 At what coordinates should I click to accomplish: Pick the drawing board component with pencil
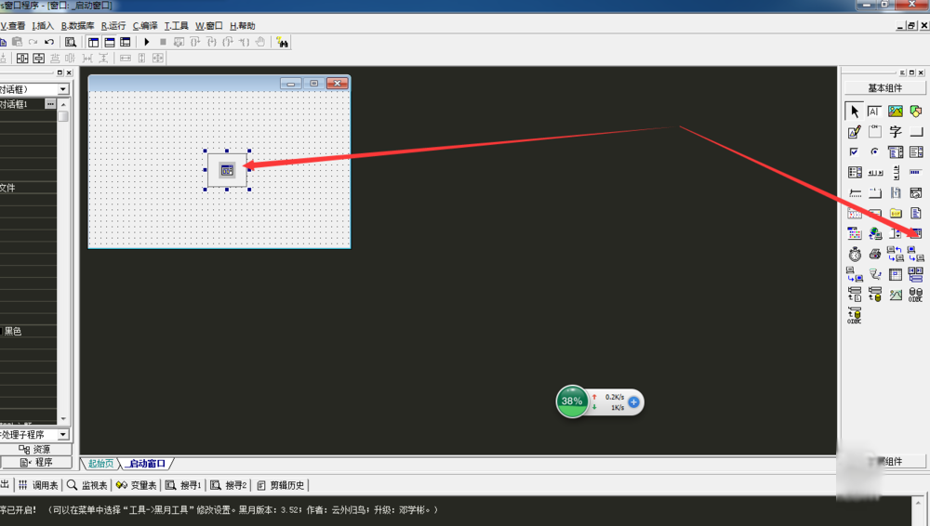tap(854, 132)
